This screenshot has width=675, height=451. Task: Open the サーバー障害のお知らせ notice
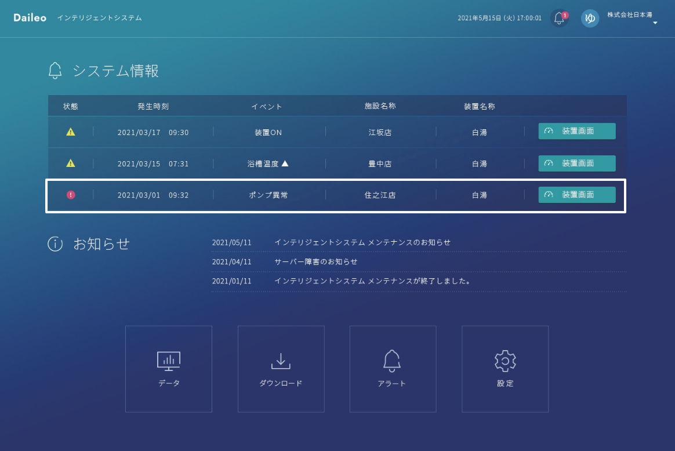coord(315,261)
